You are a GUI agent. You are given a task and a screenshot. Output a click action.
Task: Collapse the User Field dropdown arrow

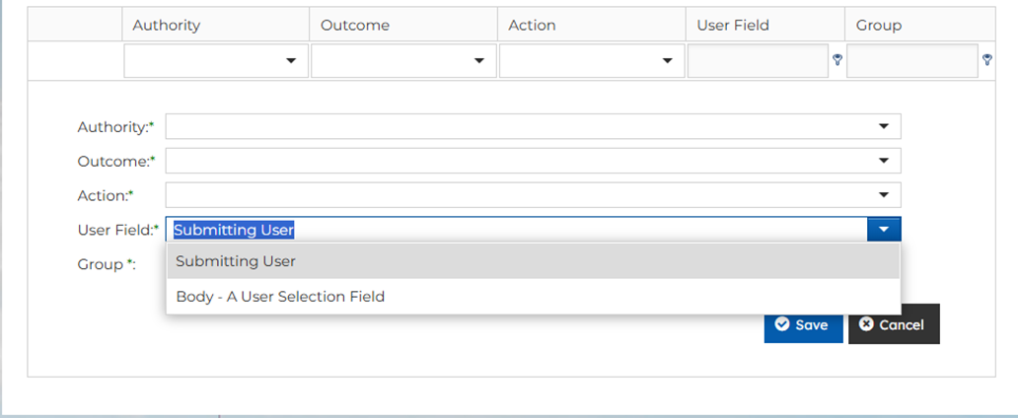pyautogui.click(x=884, y=230)
